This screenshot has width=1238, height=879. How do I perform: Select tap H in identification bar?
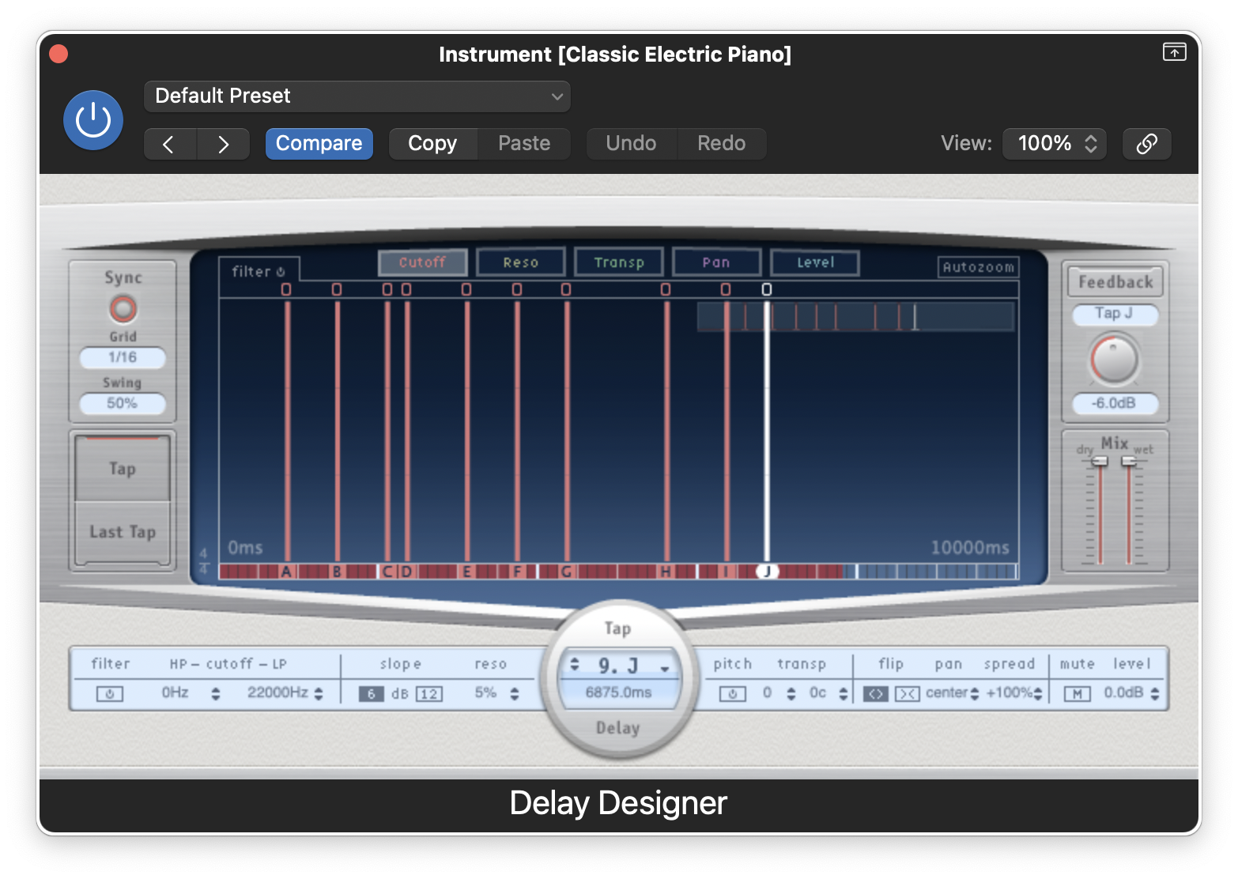[x=666, y=572]
